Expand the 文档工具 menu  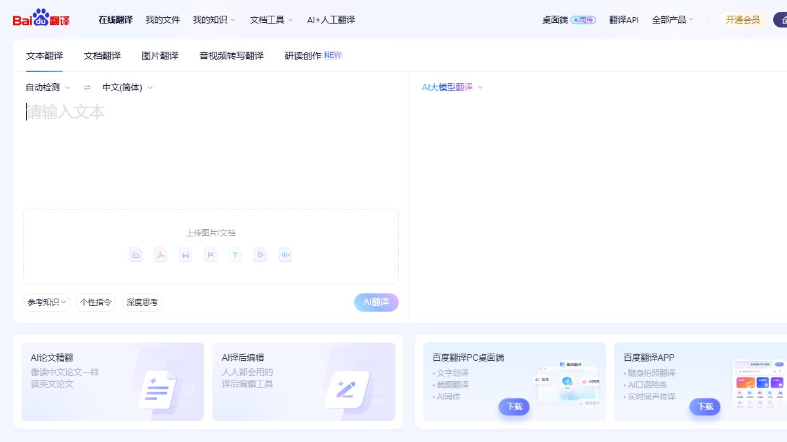point(272,20)
